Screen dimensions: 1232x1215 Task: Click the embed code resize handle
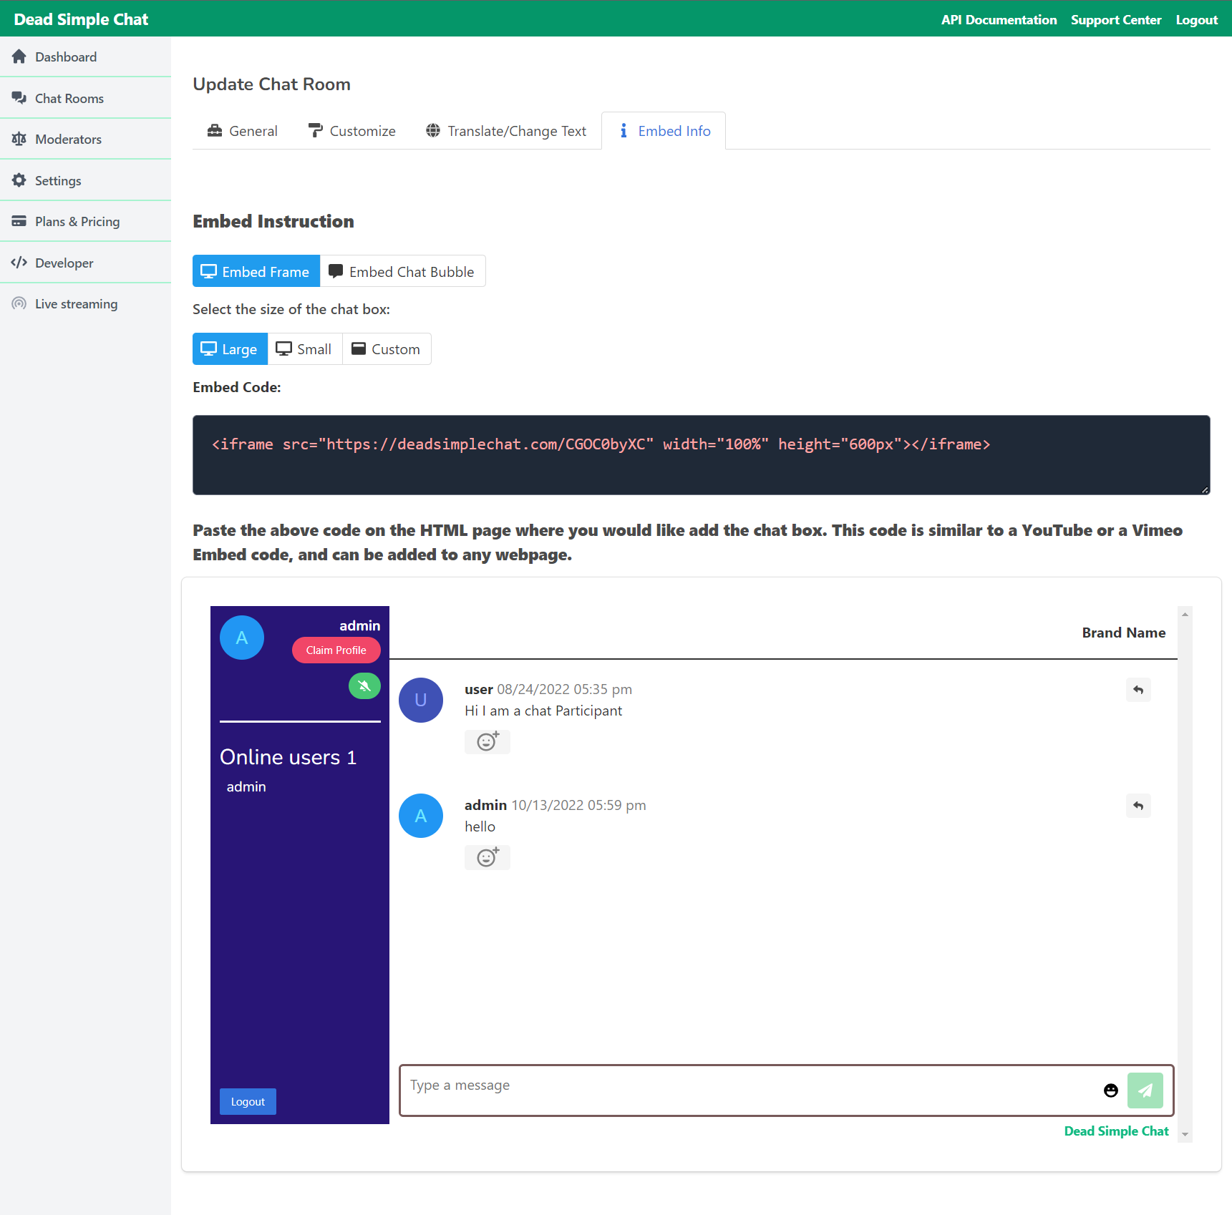pos(1206,490)
